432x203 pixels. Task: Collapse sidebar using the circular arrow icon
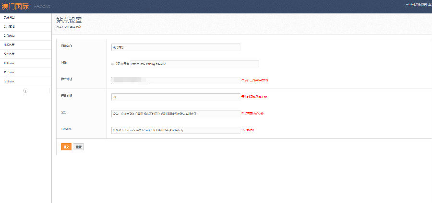click(x=25, y=90)
